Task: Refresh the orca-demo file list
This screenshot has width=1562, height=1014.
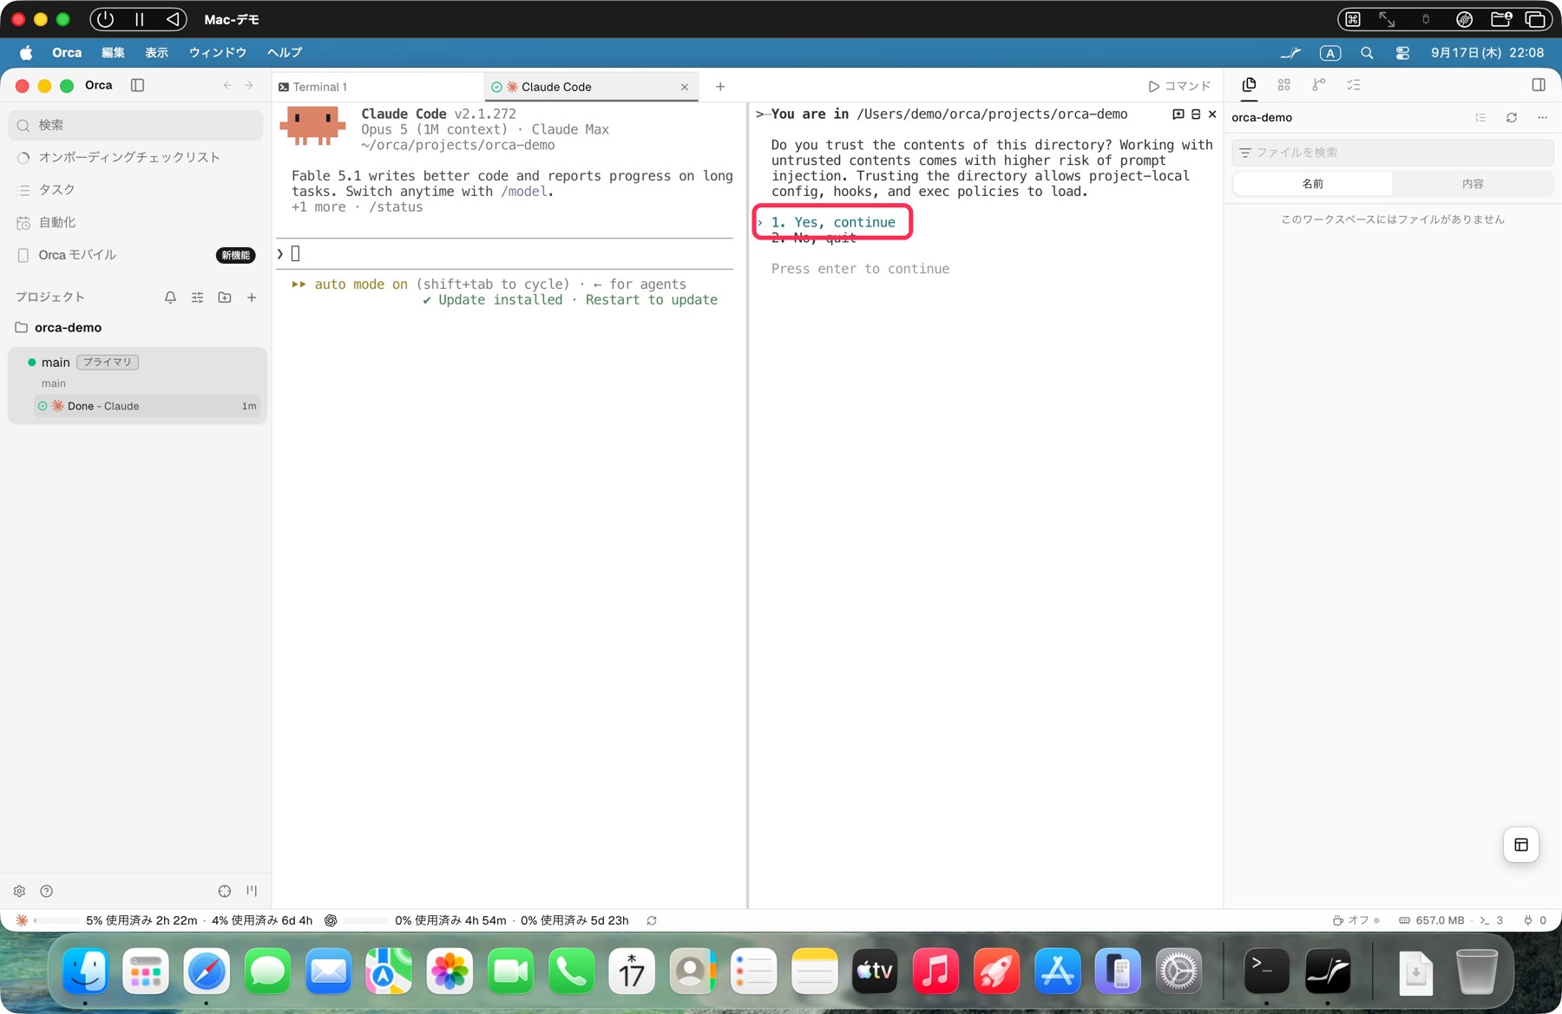Action: [1512, 118]
